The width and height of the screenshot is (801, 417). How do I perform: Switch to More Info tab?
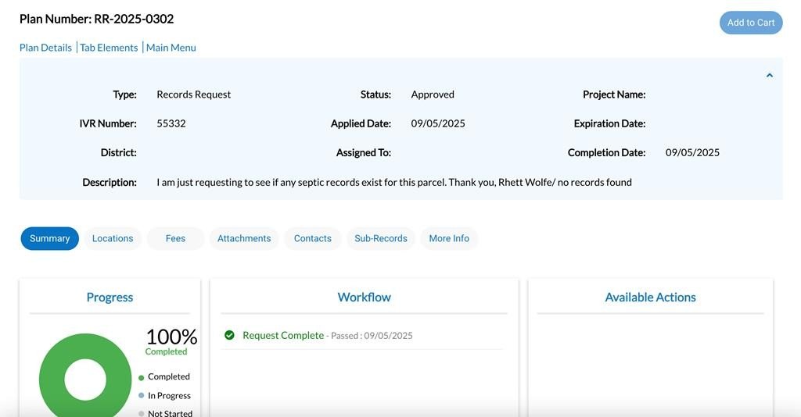449,238
